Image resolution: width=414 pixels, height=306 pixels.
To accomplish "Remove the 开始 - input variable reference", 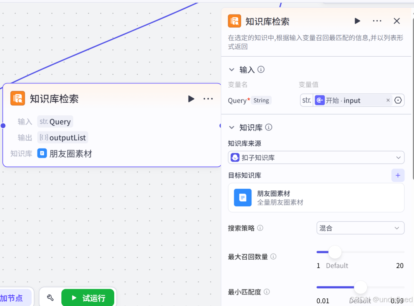I will (x=388, y=100).
